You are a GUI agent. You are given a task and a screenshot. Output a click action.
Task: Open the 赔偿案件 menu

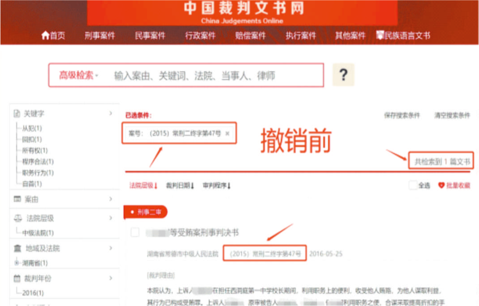251,36
